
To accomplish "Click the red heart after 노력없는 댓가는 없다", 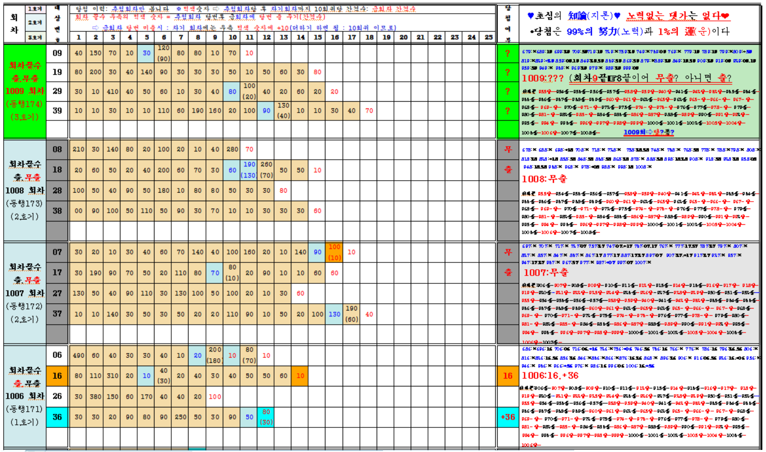I will coord(725,16).
